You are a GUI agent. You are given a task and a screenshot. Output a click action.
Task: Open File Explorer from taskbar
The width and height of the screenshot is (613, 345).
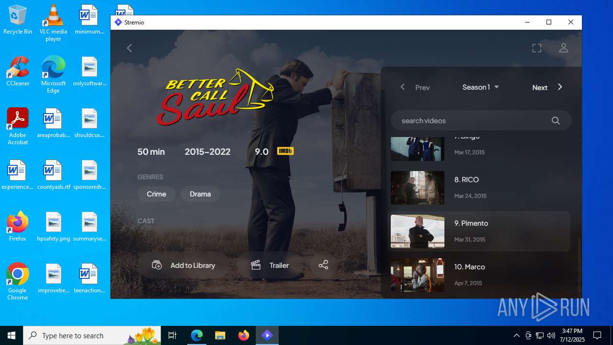point(220,335)
